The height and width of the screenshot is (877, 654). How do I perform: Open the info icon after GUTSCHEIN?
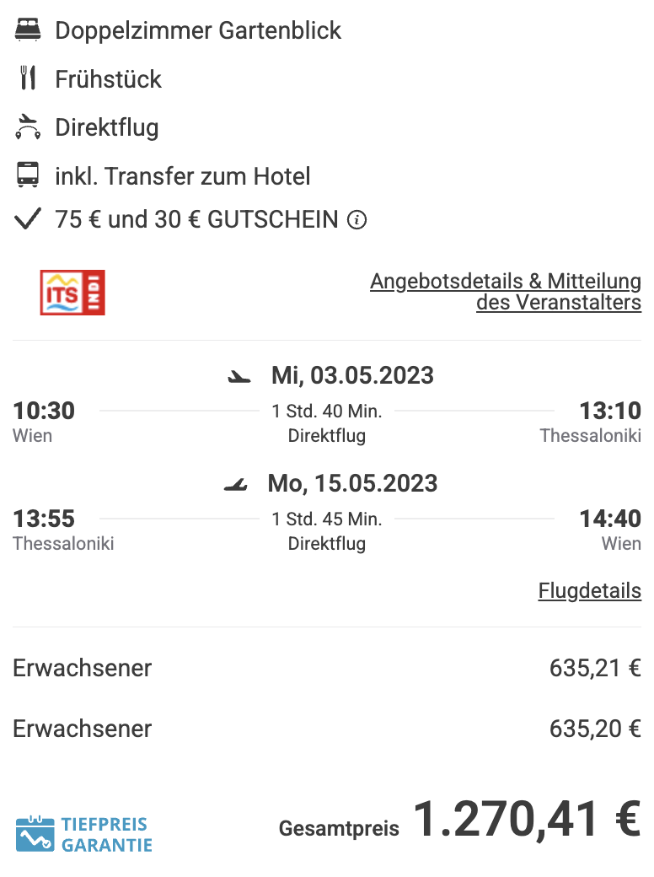(356, 220)
